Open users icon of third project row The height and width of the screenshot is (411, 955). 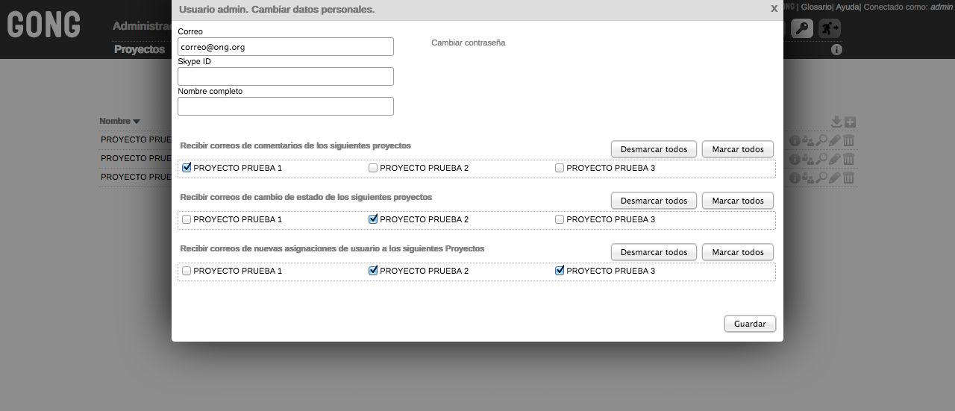click(808, 178)
